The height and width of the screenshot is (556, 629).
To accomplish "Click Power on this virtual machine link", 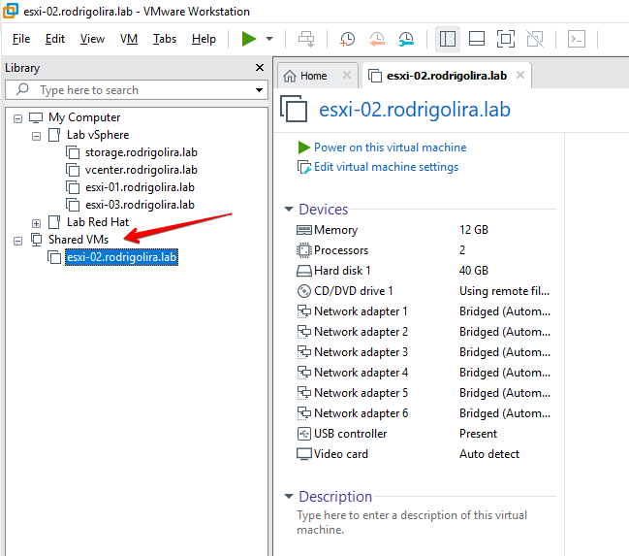I will pyautogui.click(x=390, y=147).
